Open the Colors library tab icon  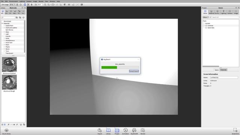pos(7,12)
